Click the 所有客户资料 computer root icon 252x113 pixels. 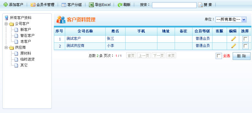pyautogui.click(x=7, y=18)
